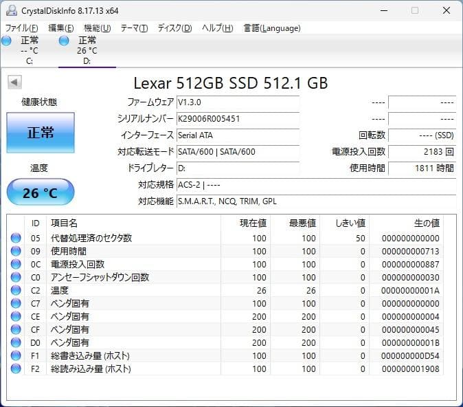The width and height of the screenshot is (463, 407).
Task: Open the 編集(E) menu
Action: [61, 28]
